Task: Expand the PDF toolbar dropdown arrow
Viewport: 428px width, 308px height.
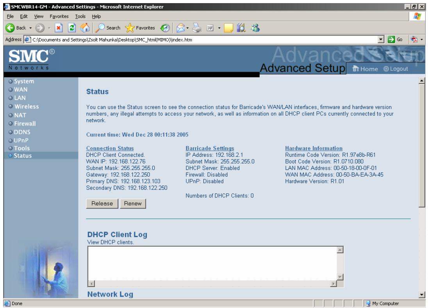Action: click(421, 40)
